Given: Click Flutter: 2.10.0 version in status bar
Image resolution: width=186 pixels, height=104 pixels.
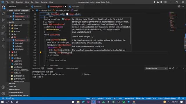Looking at the screenshot, I should pyautogui.click(x=151, y=98).
